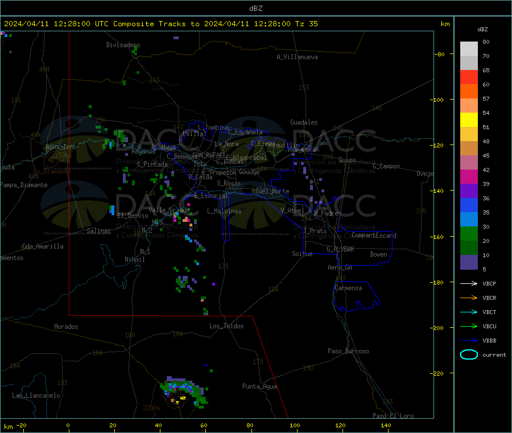Image resolution: width=512 pixels, height=433 pixels.
Task: Click the S_Pintada map label
Action: click(152, 164)
